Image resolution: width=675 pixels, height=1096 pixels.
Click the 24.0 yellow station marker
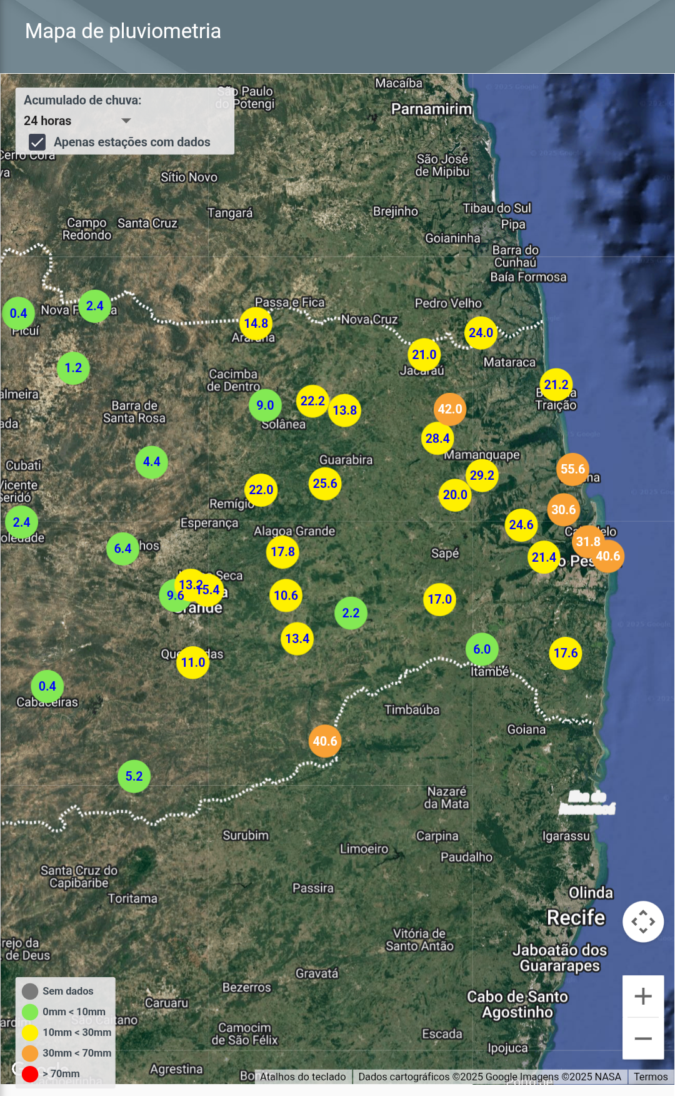point(481,333)
